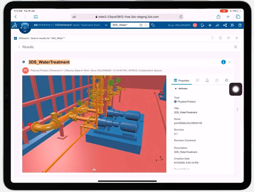Open the Relations tab icon in side panel
The height and width of the screenshot is (192, 254).
(197, 80)
